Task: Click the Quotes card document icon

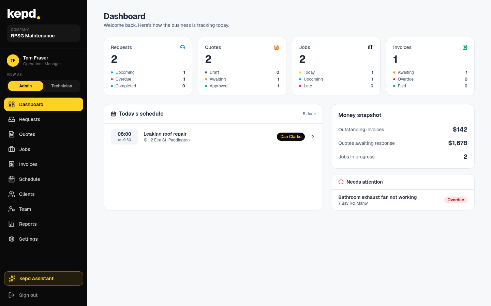Action: coord(277,47)
